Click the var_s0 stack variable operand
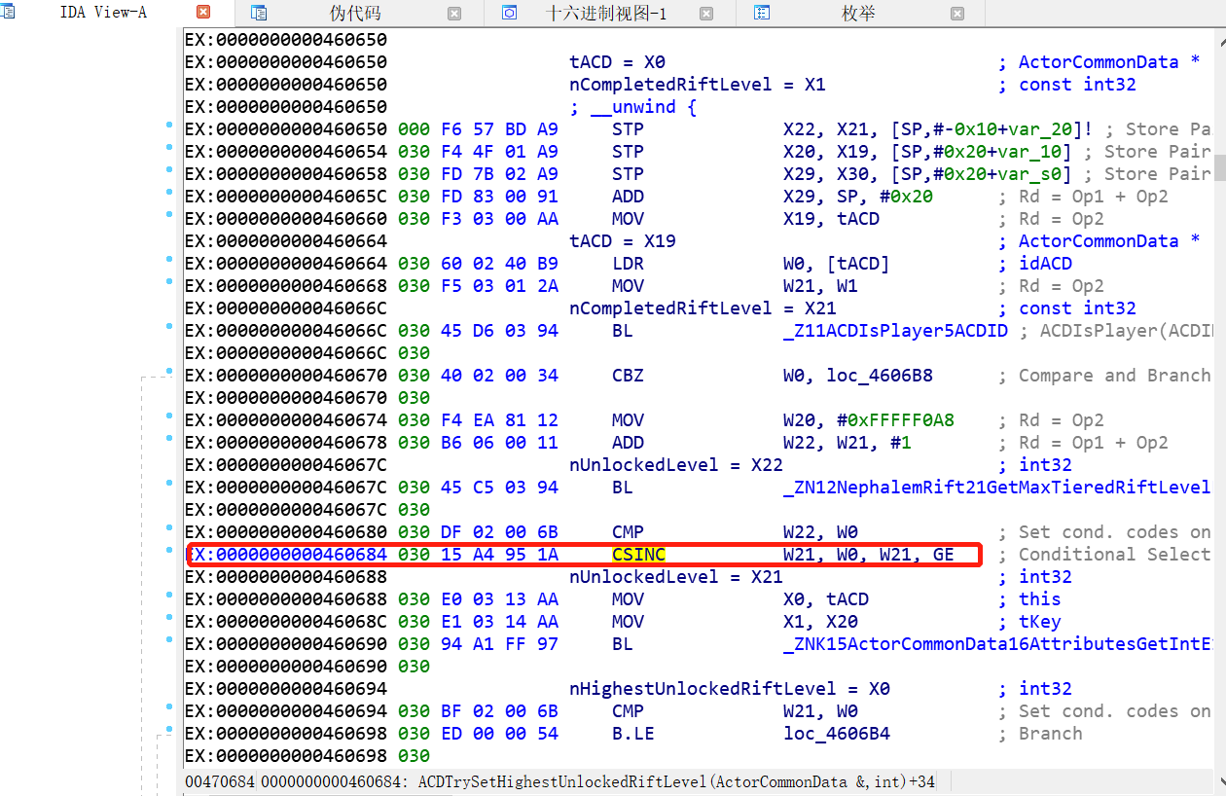 pos(1029,174)
